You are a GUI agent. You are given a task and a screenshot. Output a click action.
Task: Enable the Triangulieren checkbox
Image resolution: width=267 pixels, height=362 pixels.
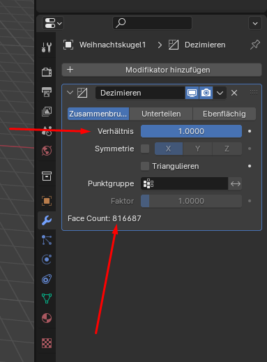[145, 166]
